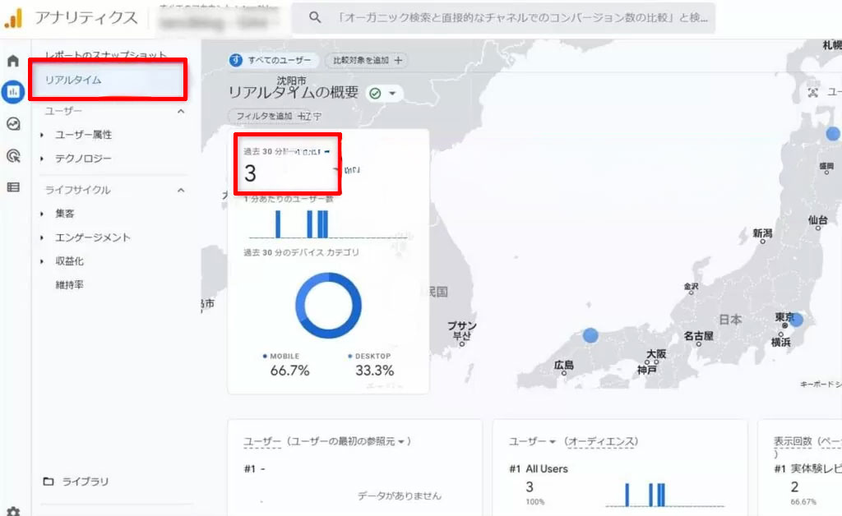Expand the エンゲージメント tree item
842x516 pixels.
pos(43,237)
